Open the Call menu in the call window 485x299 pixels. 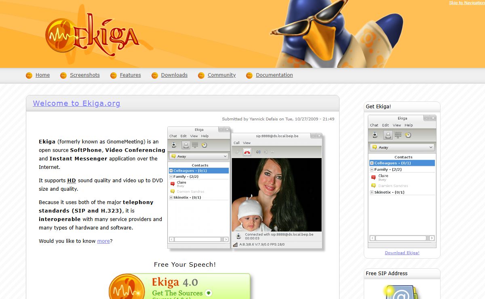point(236,143)
